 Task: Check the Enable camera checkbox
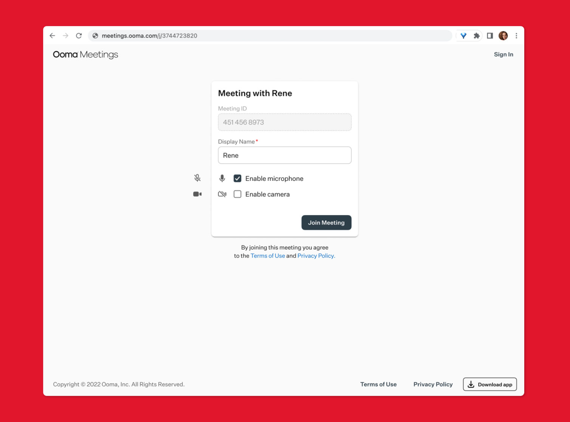tap(237, 194)
